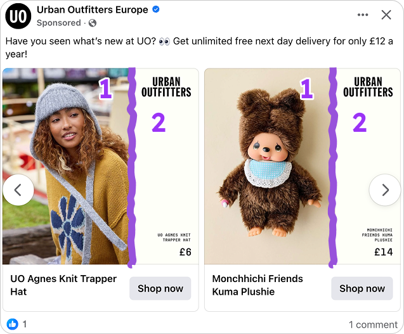Click the ad caption about next day delivery

[x=199, y=48]
